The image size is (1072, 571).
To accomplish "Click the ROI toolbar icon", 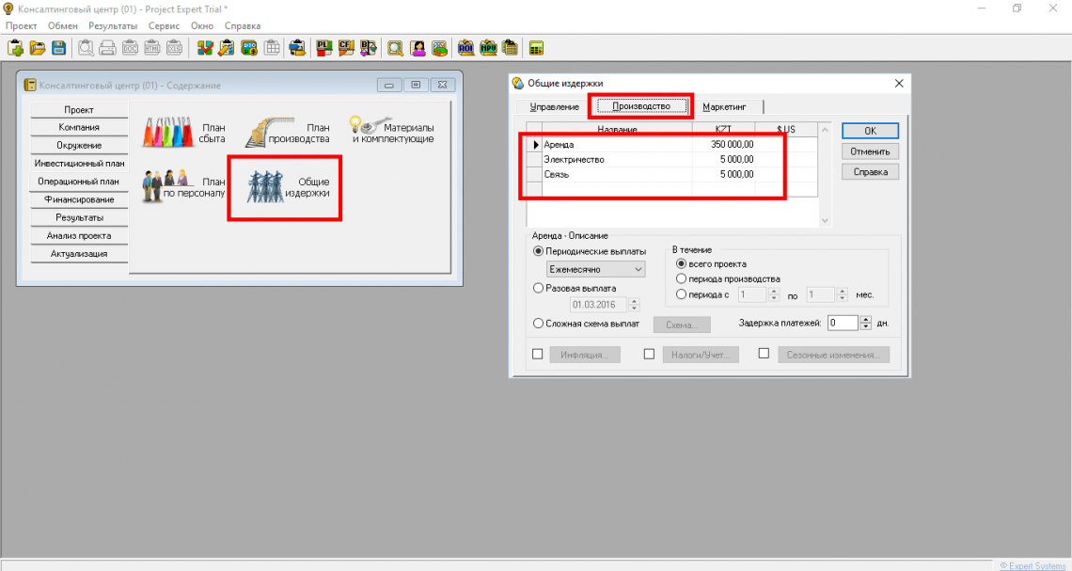I will tap(465, 47).
